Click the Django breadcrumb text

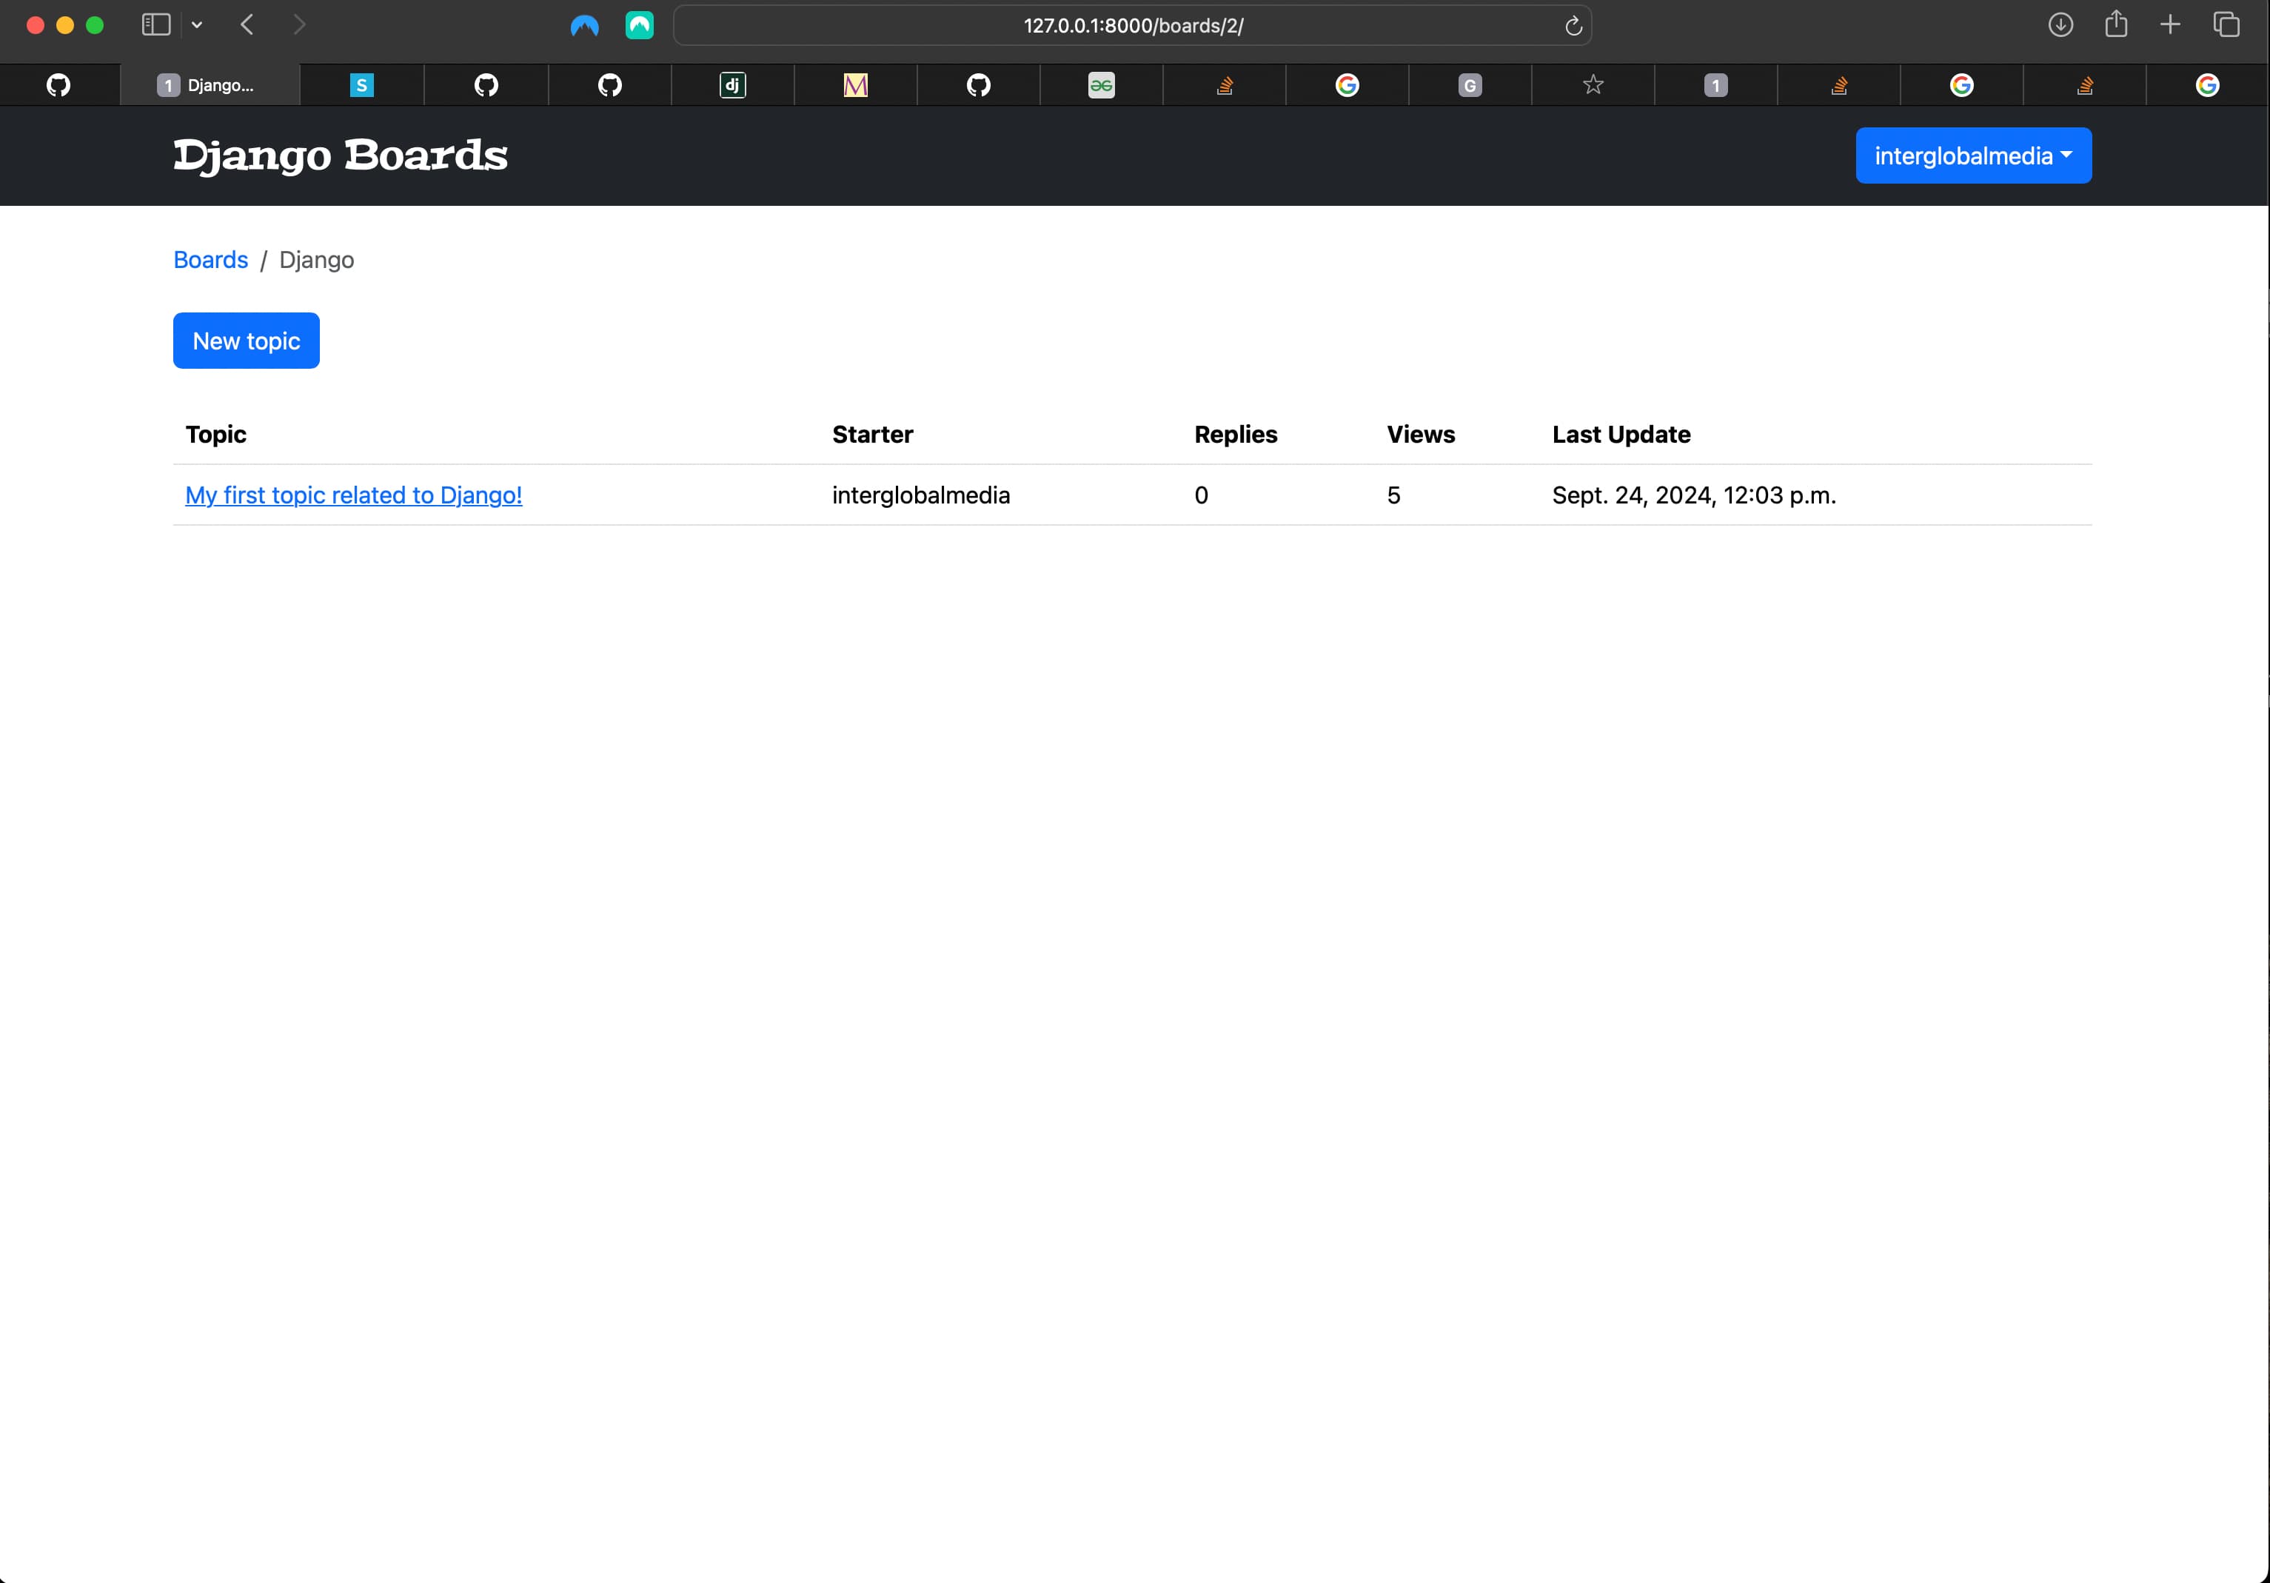point(316,259)
